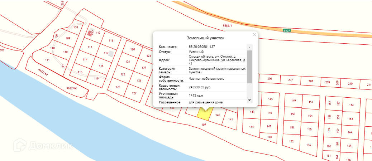Select parcel 140 on the map
This screenshot has height=161, width=372.
pos(218,115)
